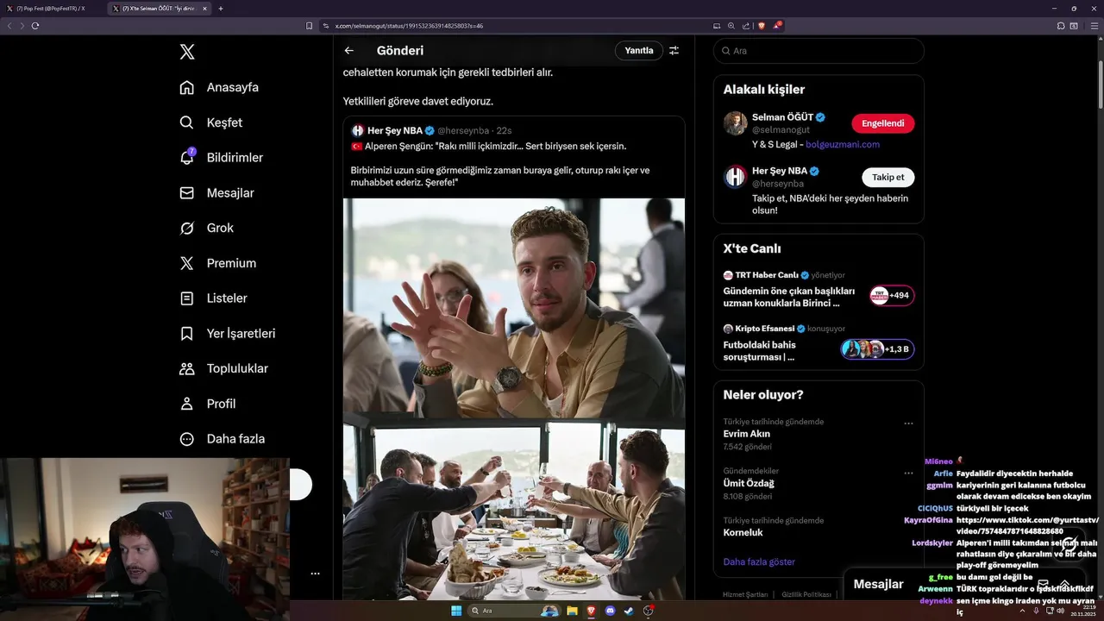Open Windows Start menu
This screenshot has height=621, width=1104.
(456, 611)
